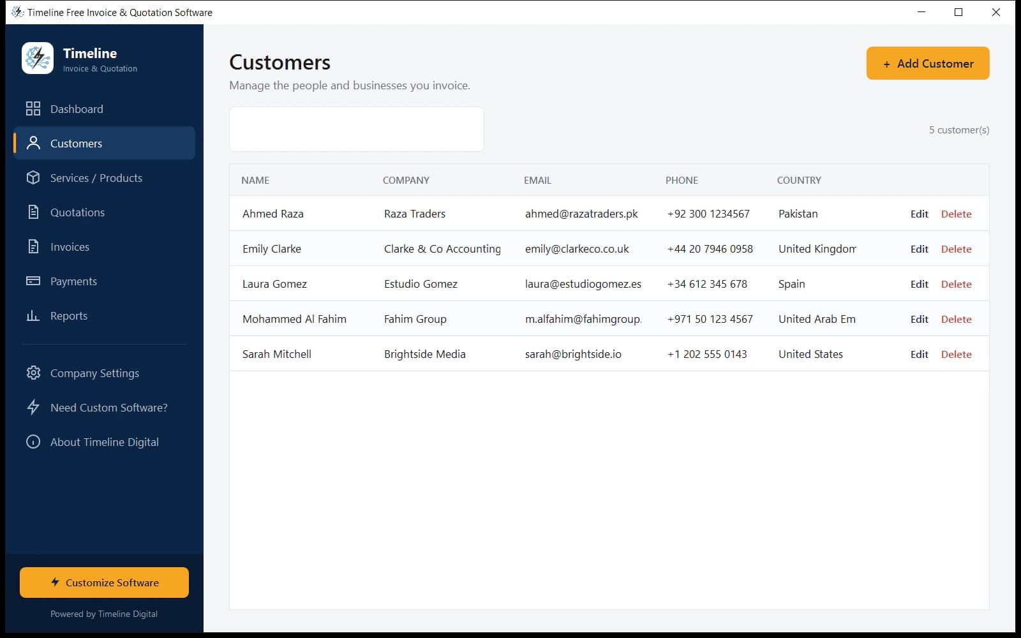Click the EMAIL column header

point(537,180)
